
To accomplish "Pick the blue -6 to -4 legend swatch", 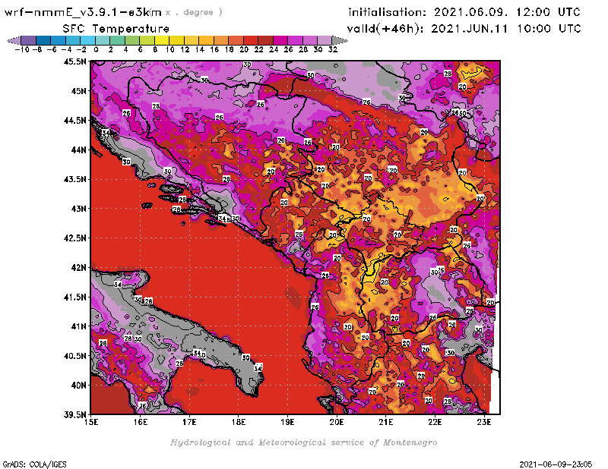I will tap(59, 40).
